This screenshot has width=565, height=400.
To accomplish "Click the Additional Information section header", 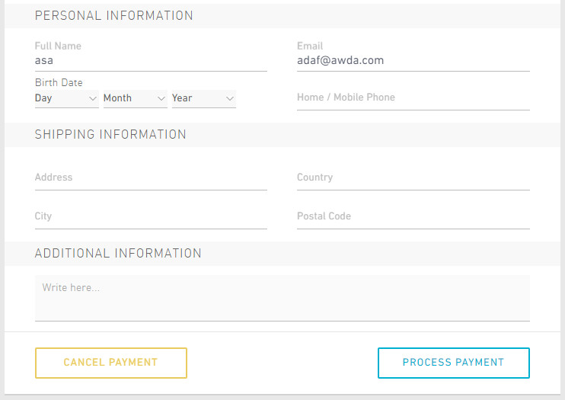I will click(118, 254).
